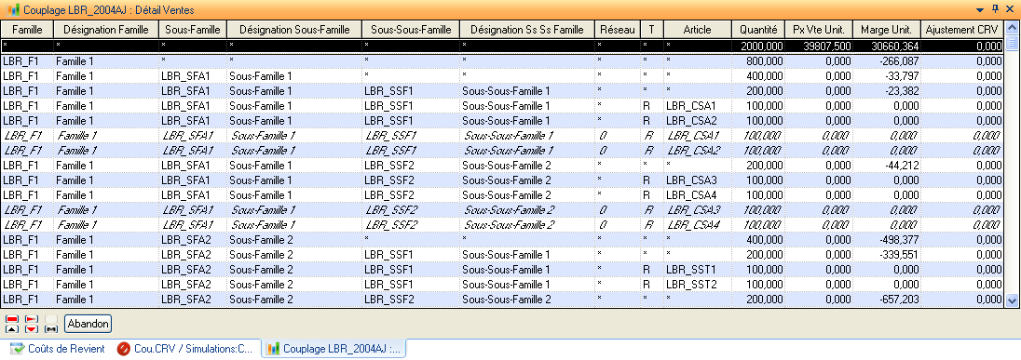Click the pin icon in panel header
Screen dimensions: 1021x360
995,9
